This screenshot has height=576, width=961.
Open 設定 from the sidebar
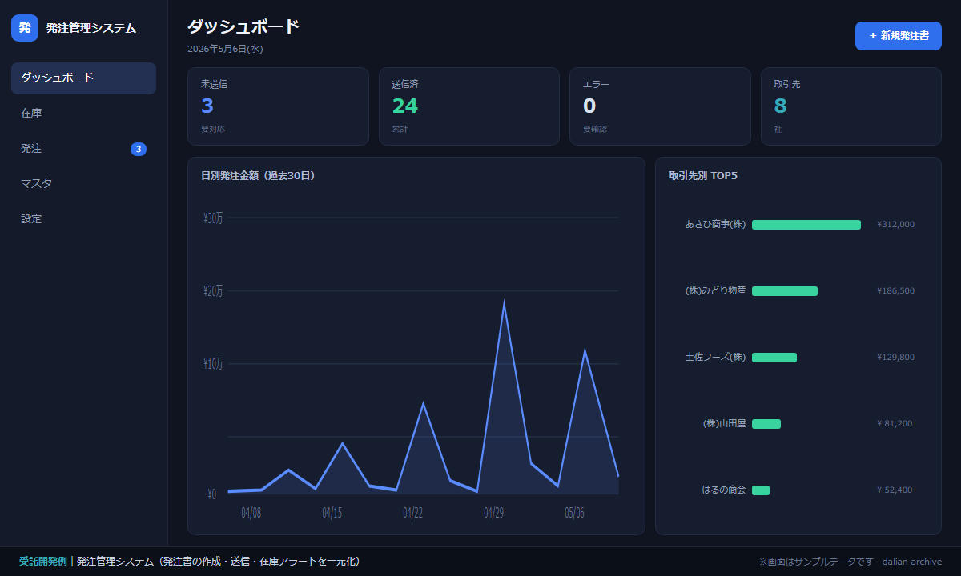(83, 219)
